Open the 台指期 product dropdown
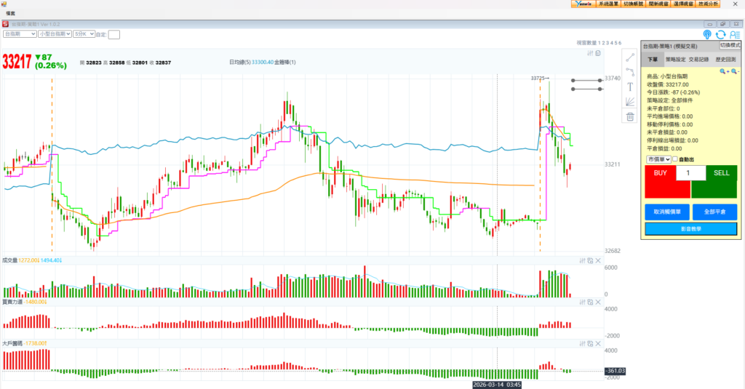Viewport: 745px width, 389px height. click(20, 34)
